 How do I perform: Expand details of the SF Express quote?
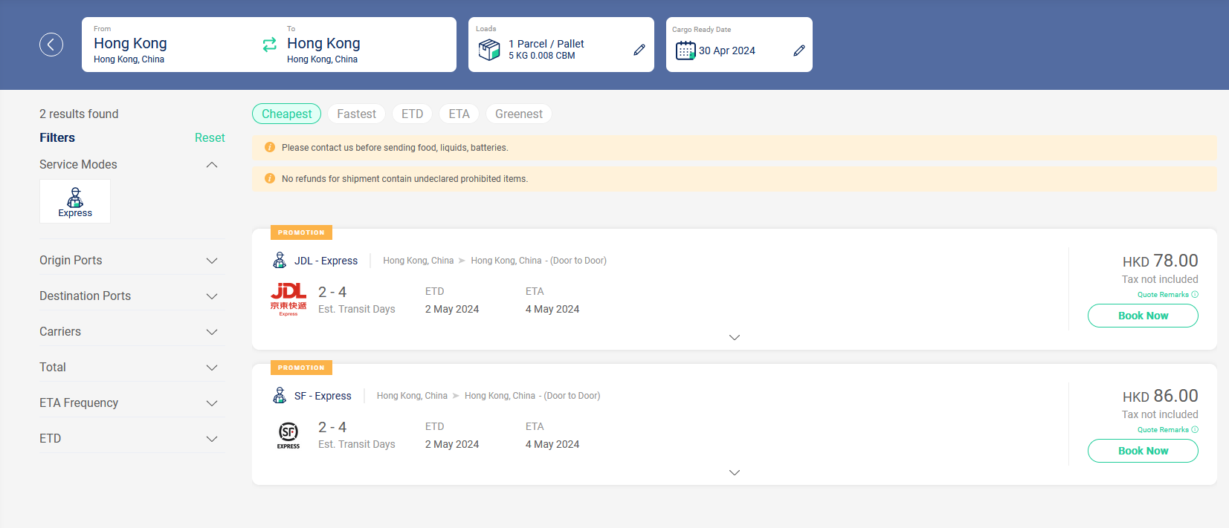point(735,472)
